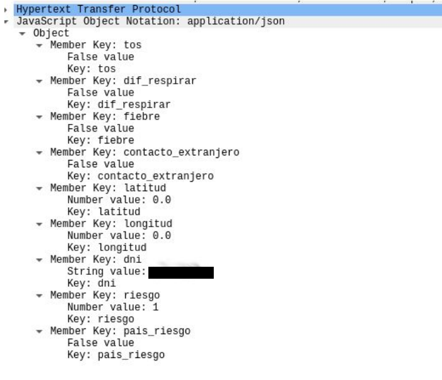Collapse the Member Key: fiebre node

[x=39, y=117]
